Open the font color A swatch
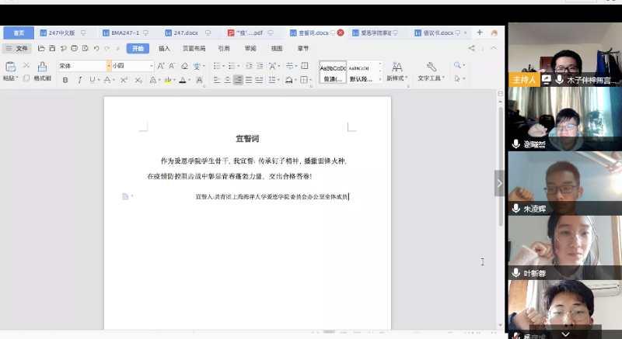The height and width of the screenshot is (339, 622). [183, 80]
